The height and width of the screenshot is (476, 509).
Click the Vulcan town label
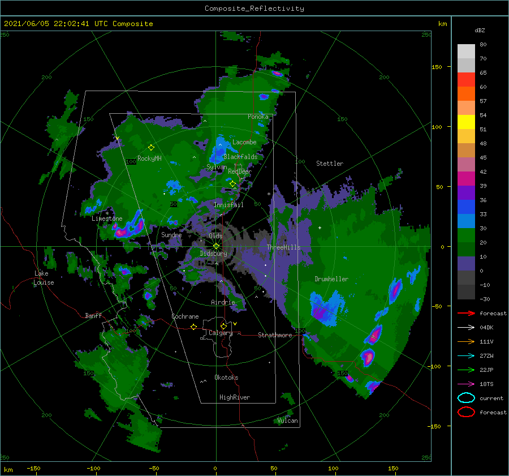pyautogui.click(x=288, y=421)
